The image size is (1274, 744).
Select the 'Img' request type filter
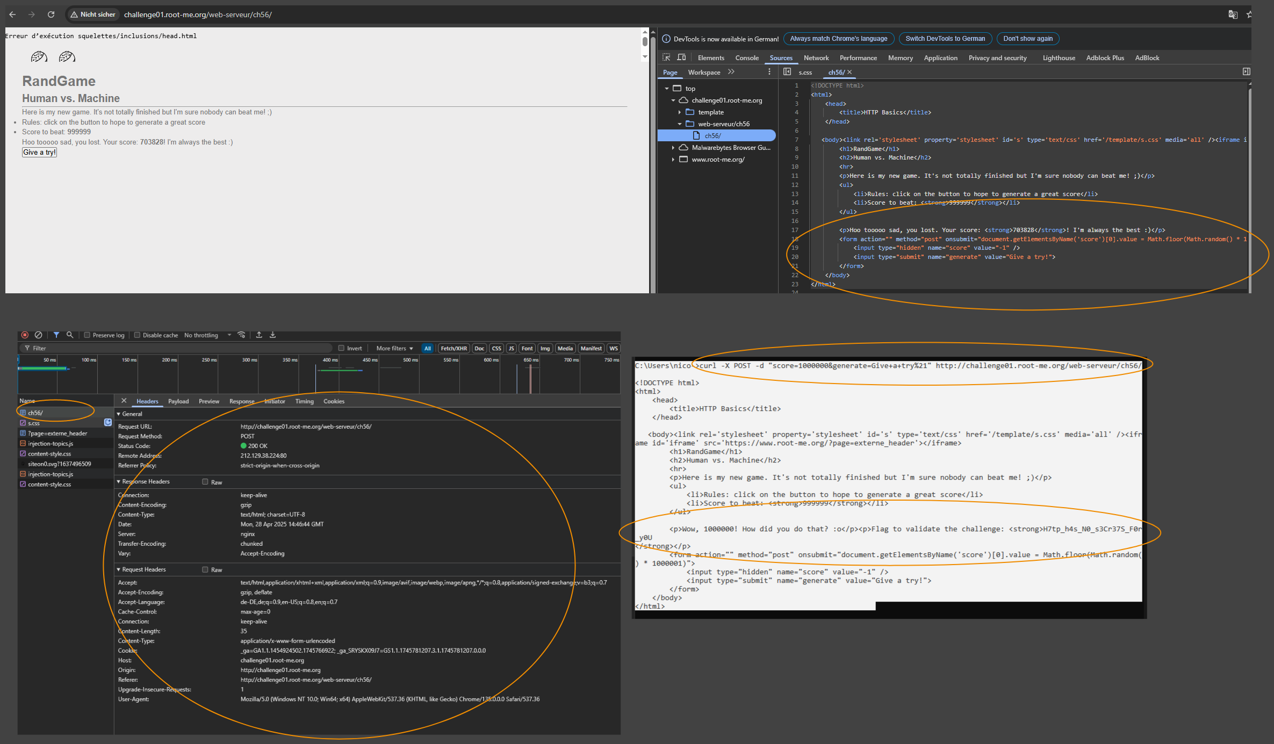[545, 348]
